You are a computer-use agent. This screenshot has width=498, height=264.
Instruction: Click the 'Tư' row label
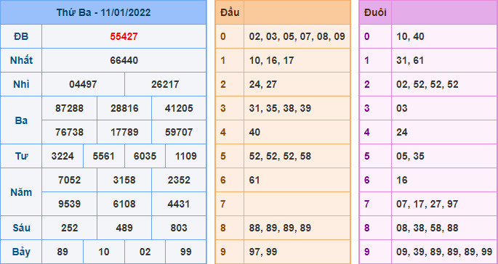tap(21, 156)
